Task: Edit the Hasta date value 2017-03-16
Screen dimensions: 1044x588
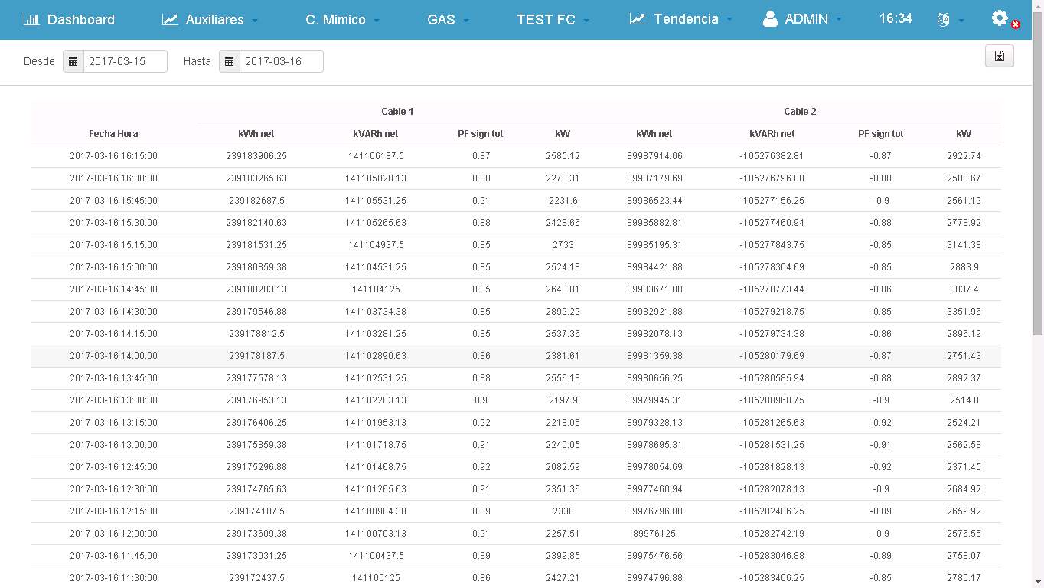Action: [282, 61]
